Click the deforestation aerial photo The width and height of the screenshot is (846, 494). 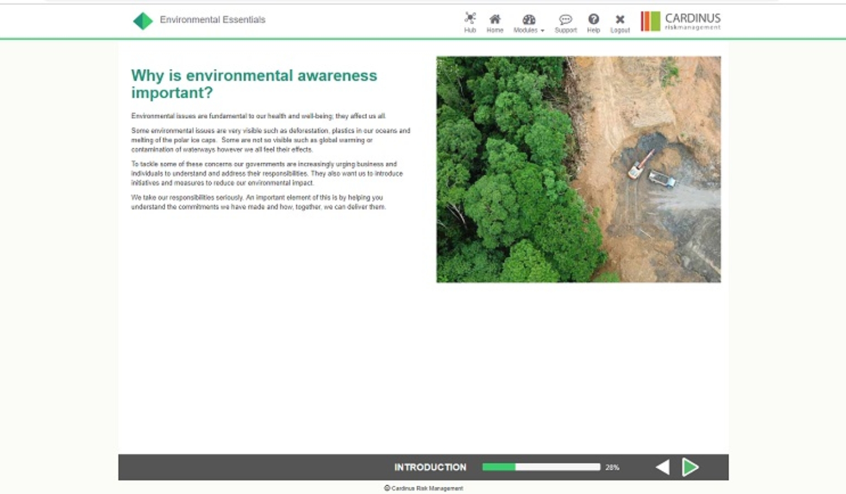pos(578,169)
